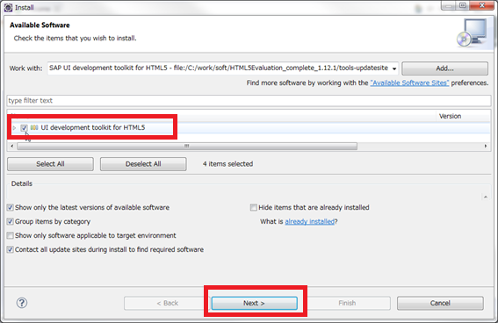This screenshot has width=498, height=323.
Task: Check Show only software applicable to target environment
Action: tap(11, 235)
